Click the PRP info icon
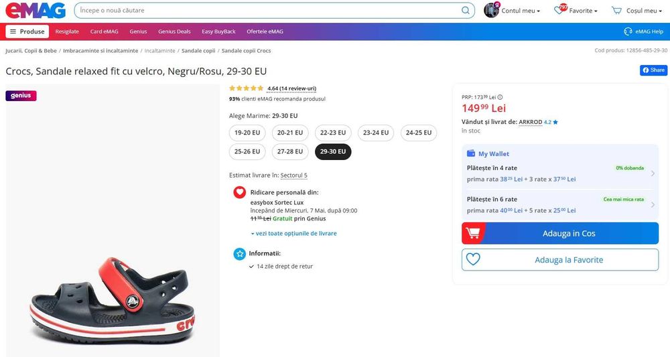Viewport: 670px width, 357px height. coord(500,97)
